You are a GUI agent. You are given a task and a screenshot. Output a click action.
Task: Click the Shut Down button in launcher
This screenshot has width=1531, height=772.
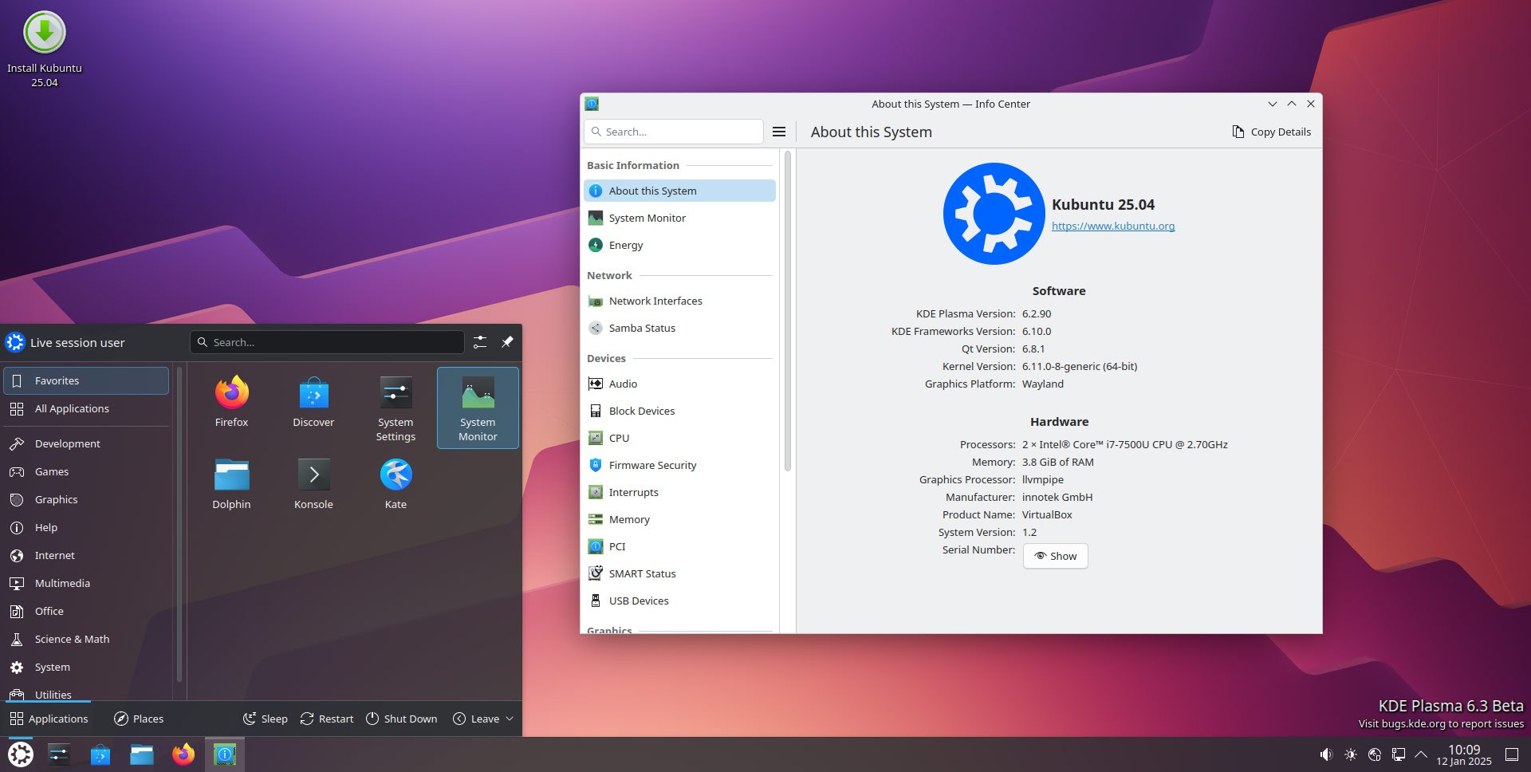(x=401, y=719)
